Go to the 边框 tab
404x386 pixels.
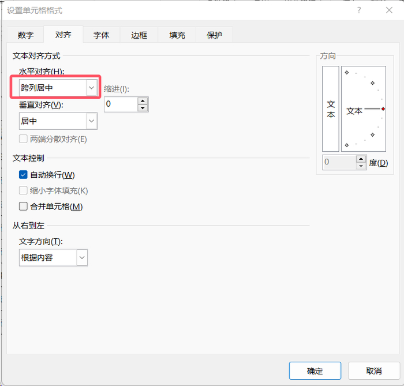point(139,35)
